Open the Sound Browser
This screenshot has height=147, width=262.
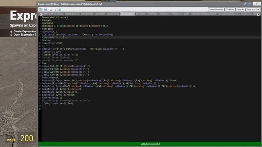(x=216, y=9)
